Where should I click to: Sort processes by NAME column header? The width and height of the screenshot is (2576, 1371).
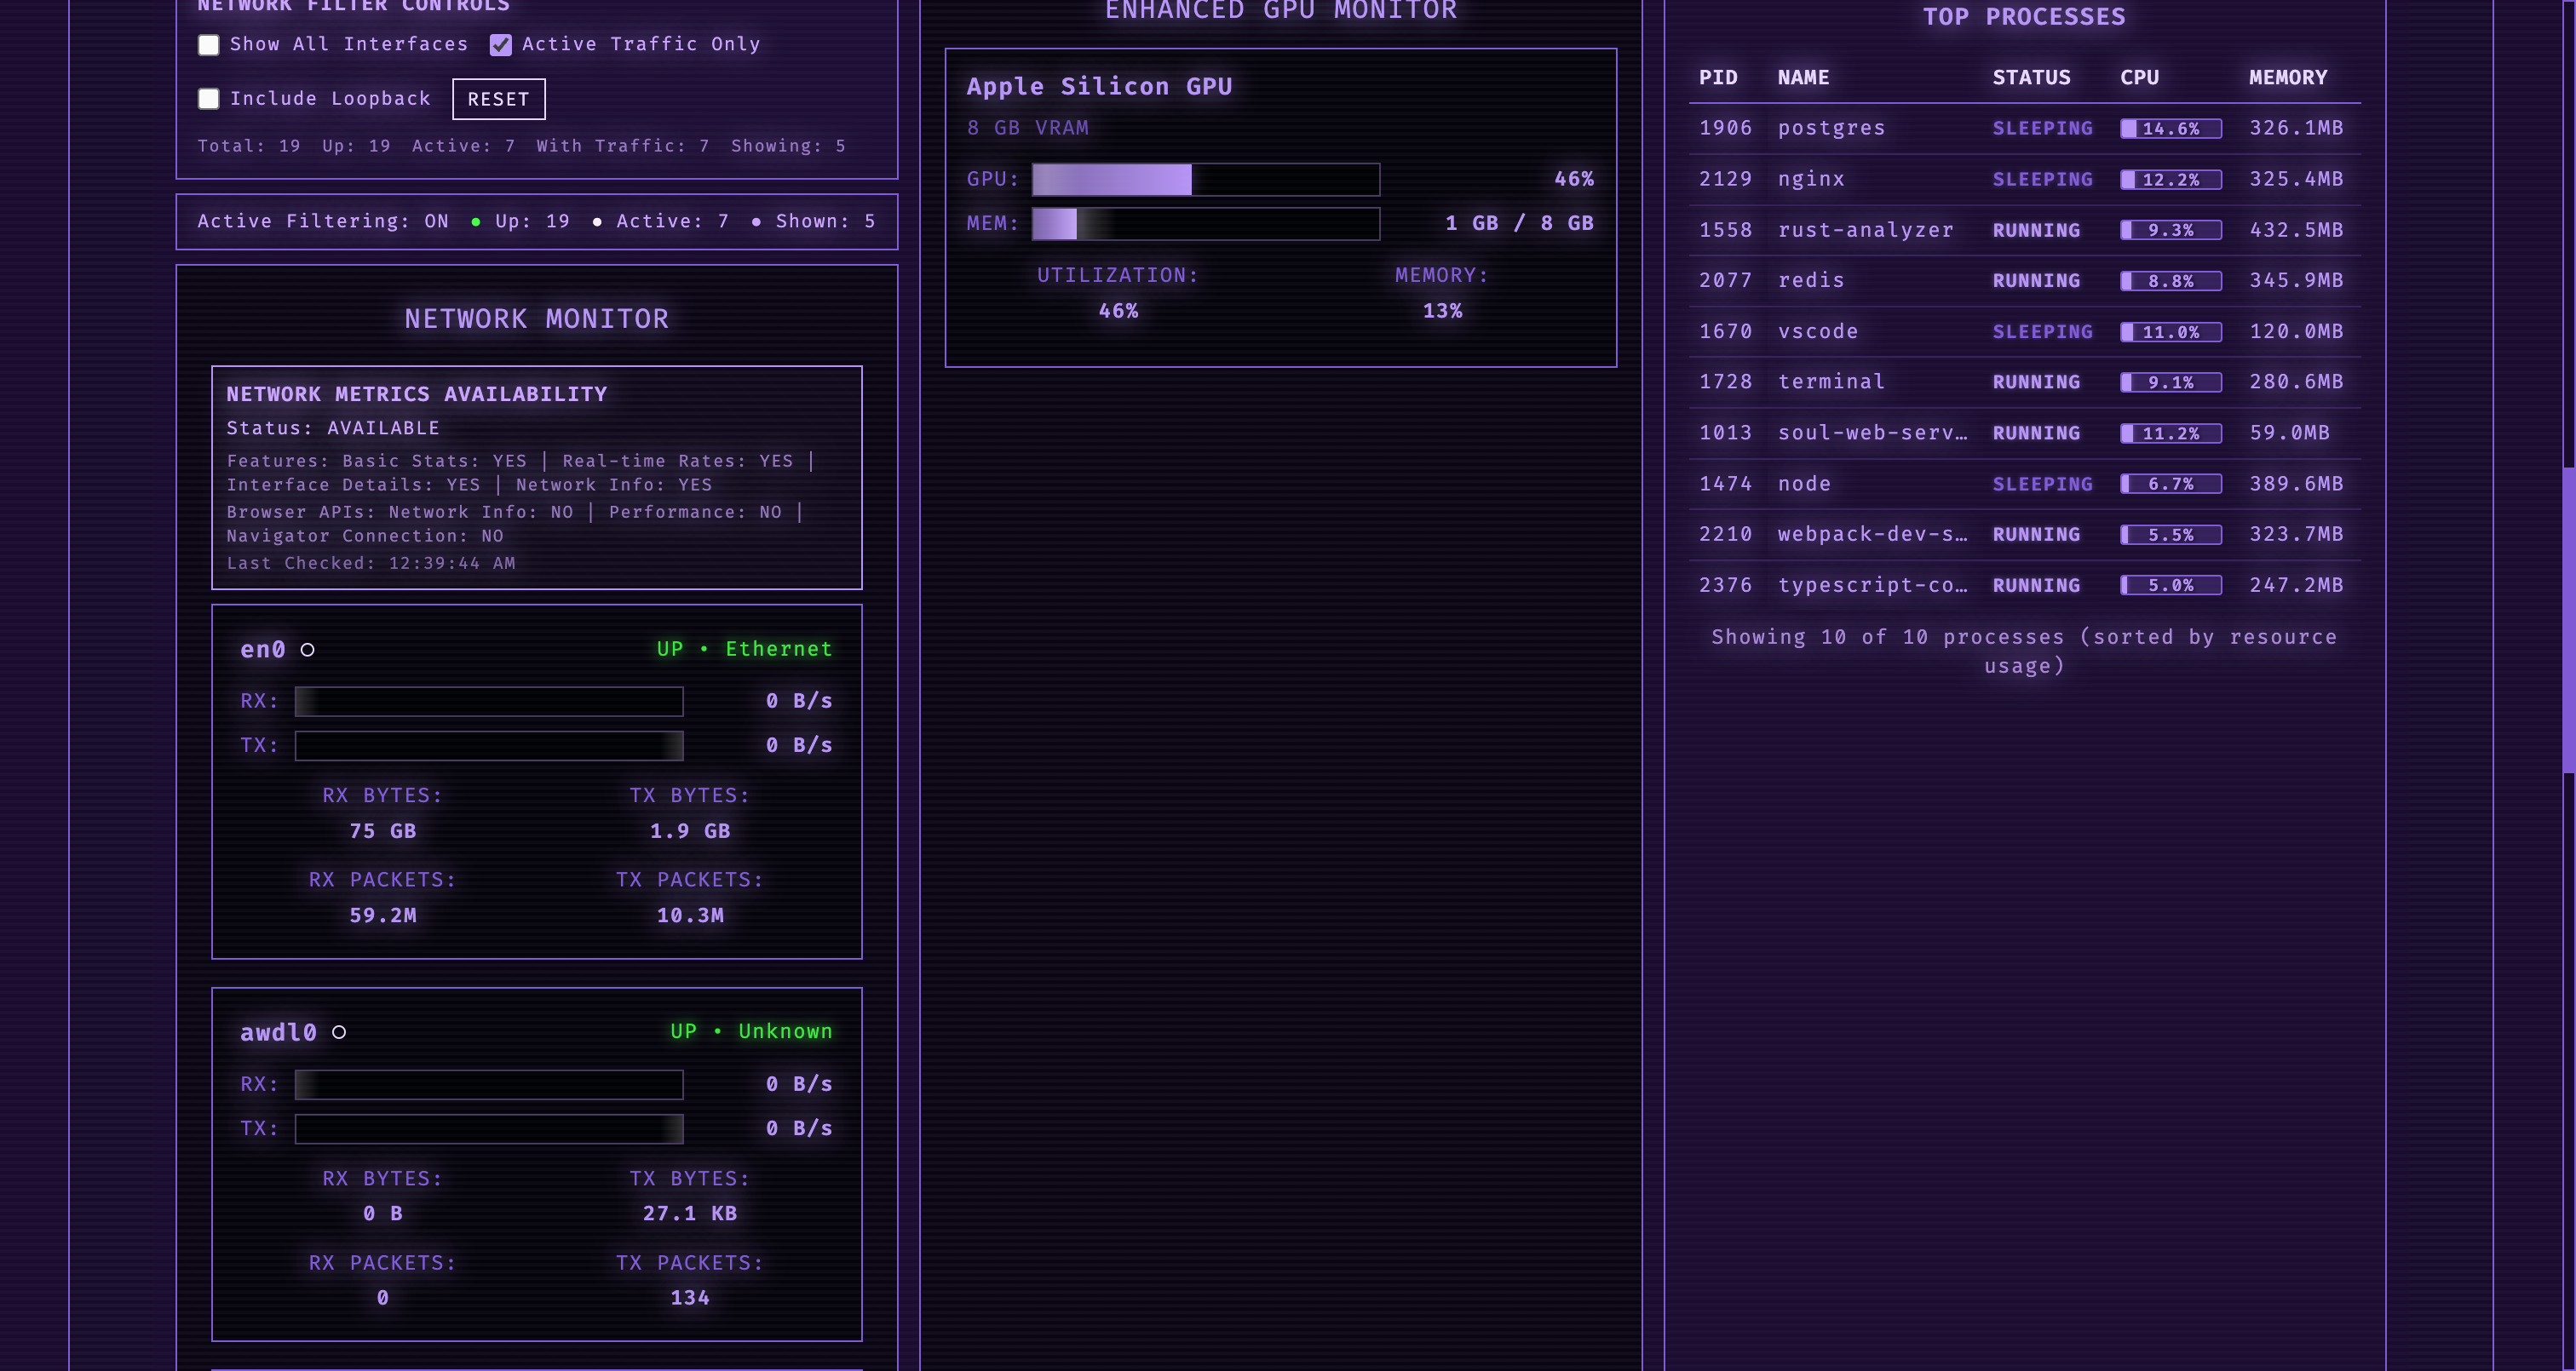(1803, 78)
